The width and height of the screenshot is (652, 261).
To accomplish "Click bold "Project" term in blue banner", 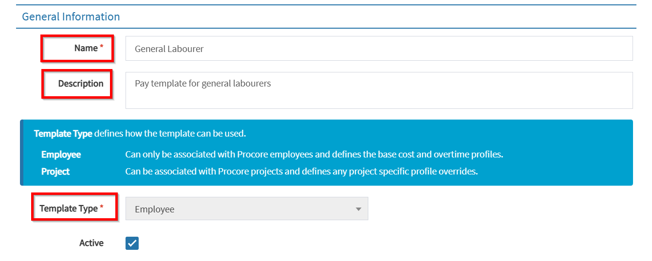I will (55, 172).
